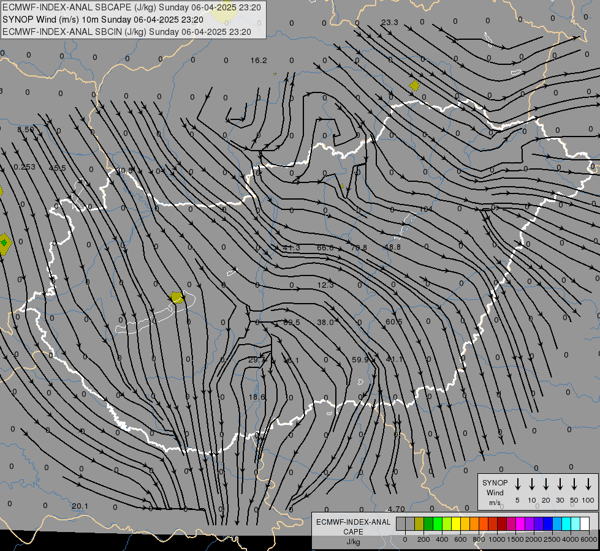This screenshot has height=551, width=600.
Task: Click the 1000 tick label on color scale
Action: [x=496, y=539]
